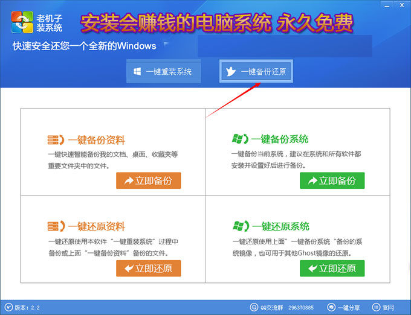Click the green 立即还原 button for 还原系统
The height and width of the screenshot is (315, 411).
pyautogui.click(x=332, y=268)
